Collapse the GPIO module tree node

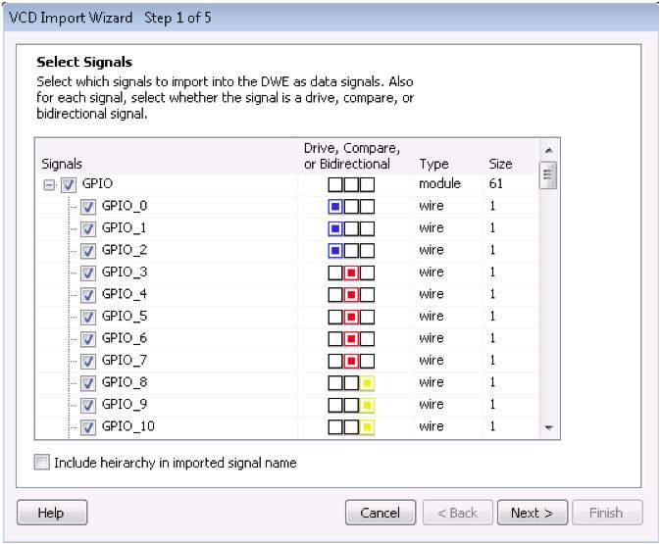(x=49, y=184)
